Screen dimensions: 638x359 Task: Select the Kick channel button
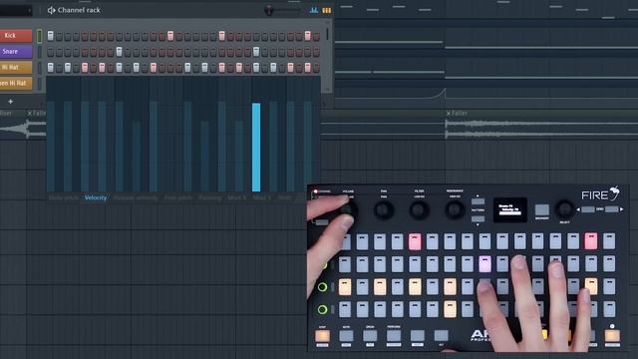(16, 36)
